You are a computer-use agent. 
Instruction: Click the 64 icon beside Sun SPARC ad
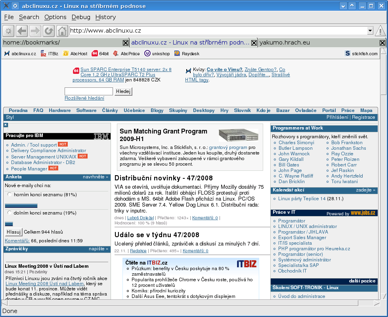click(x=76, y=71)
